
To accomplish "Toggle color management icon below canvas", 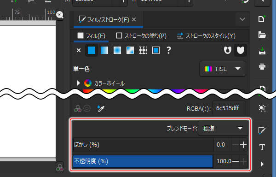I will (60, 167).
